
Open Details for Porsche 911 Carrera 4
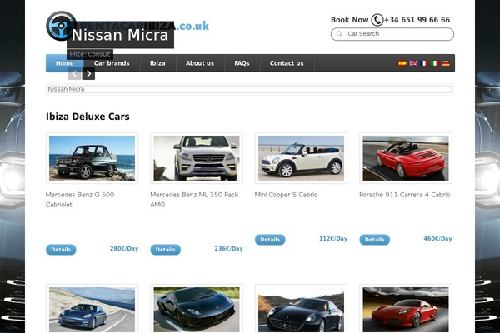(x=375, y=240)
